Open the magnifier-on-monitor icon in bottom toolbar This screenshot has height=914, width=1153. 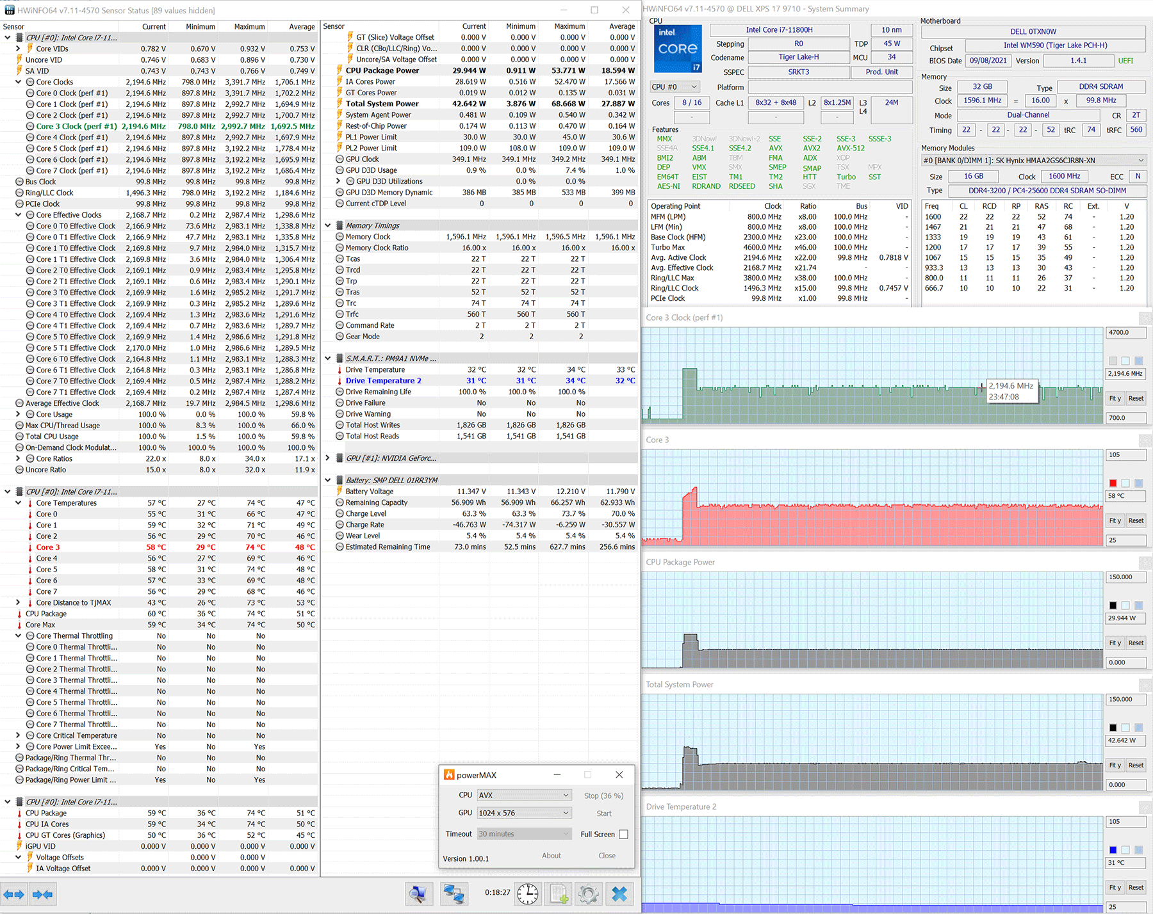[x=420, y=894]
